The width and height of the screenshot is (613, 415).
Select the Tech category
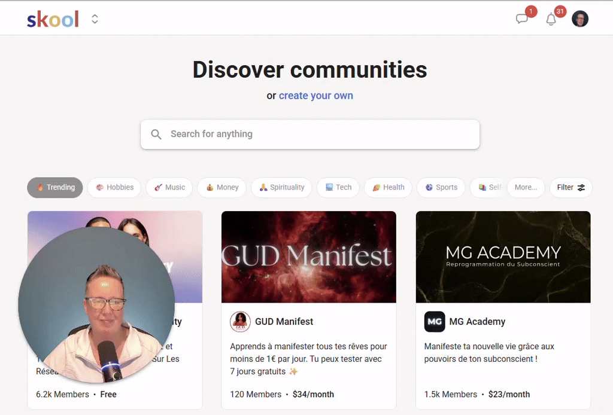(338, 187)
